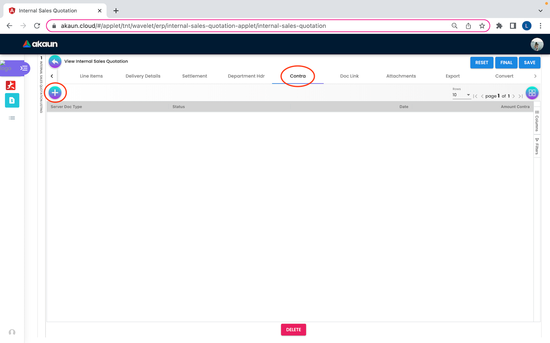Open the grid view toggle icon
This screenshot has height=343, width=550.
point(532,93)
